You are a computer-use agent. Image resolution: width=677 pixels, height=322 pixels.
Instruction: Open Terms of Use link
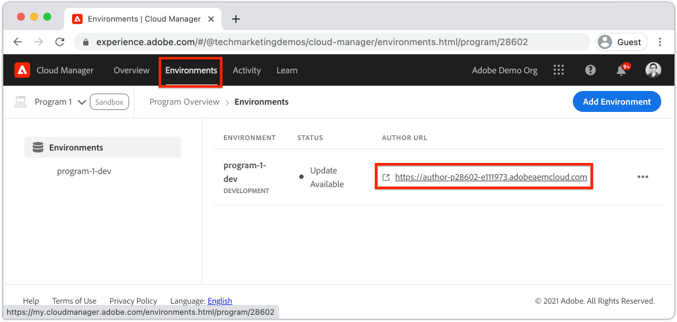(x=74, y=301)
